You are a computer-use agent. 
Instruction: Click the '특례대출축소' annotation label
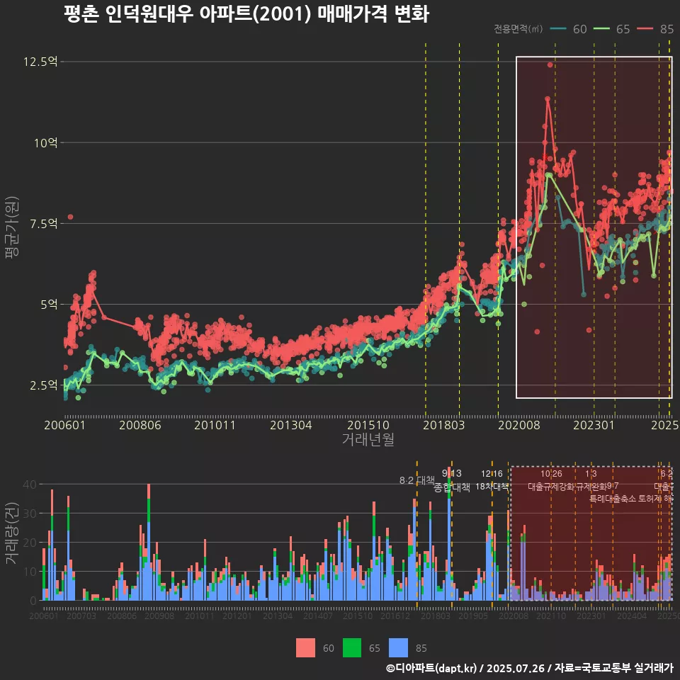612,499
